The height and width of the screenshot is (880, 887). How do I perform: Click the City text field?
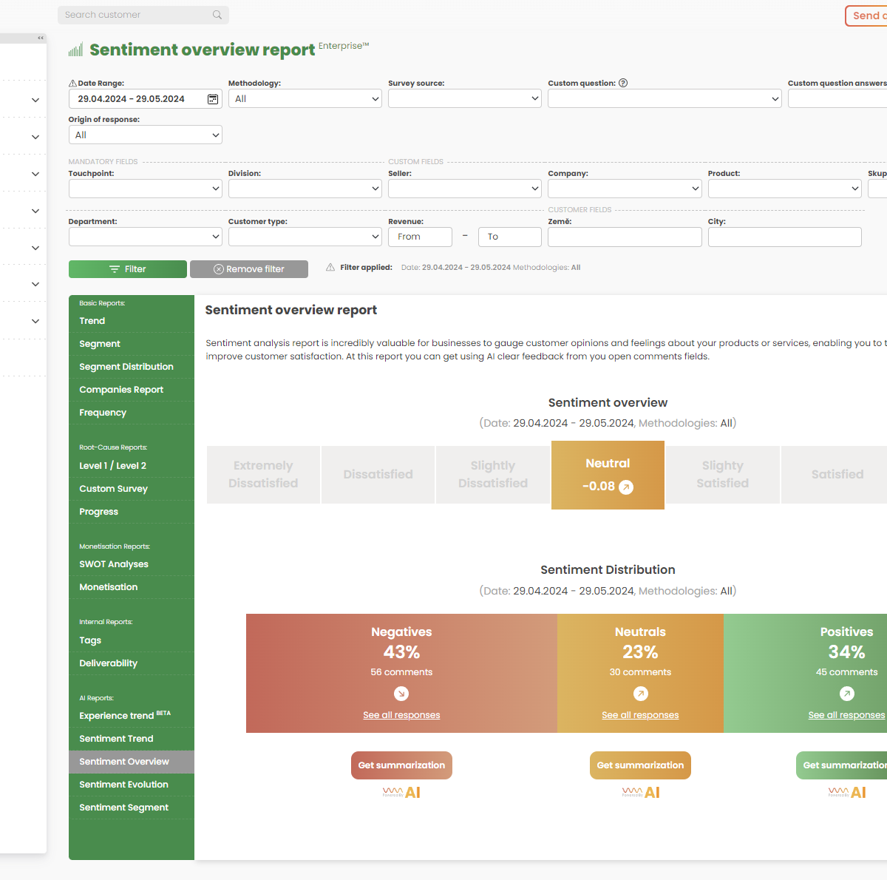pos(784,236)
